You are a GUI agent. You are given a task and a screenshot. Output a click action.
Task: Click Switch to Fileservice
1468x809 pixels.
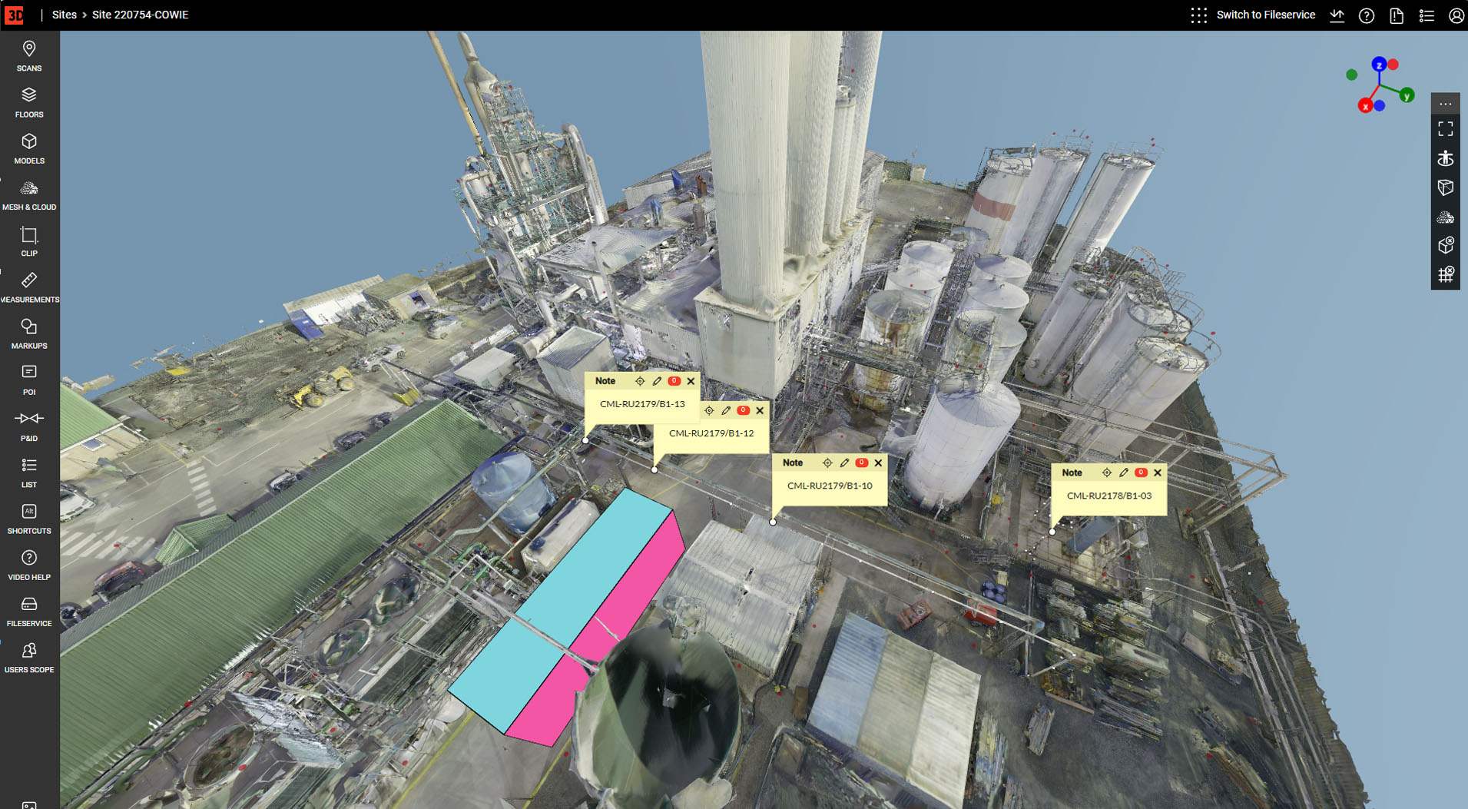pos(1265,15)
